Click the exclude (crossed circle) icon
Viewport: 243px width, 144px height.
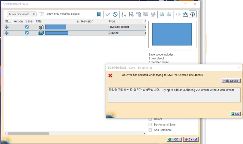(x=115, y=14)
